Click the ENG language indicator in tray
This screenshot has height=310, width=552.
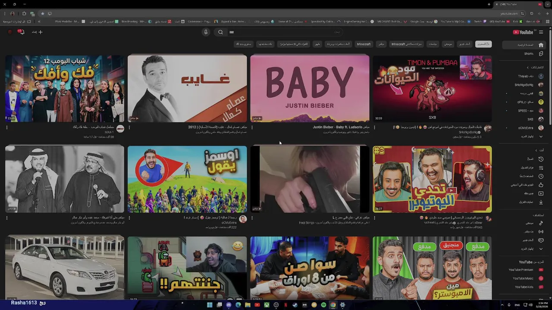tap(517, 305)
